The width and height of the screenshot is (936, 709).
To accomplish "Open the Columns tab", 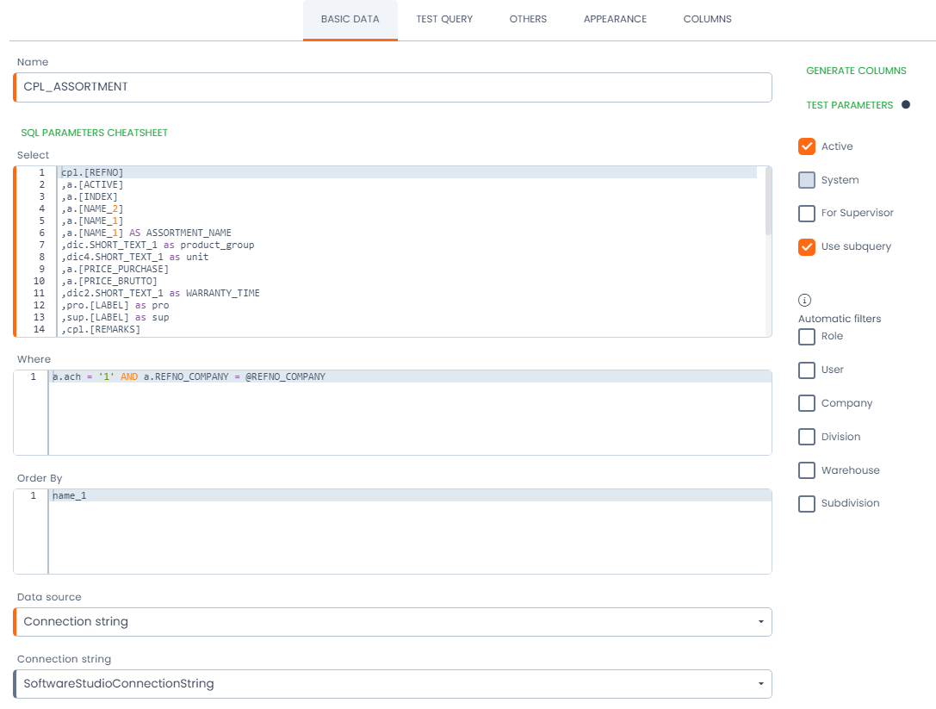I will [707, 19].
